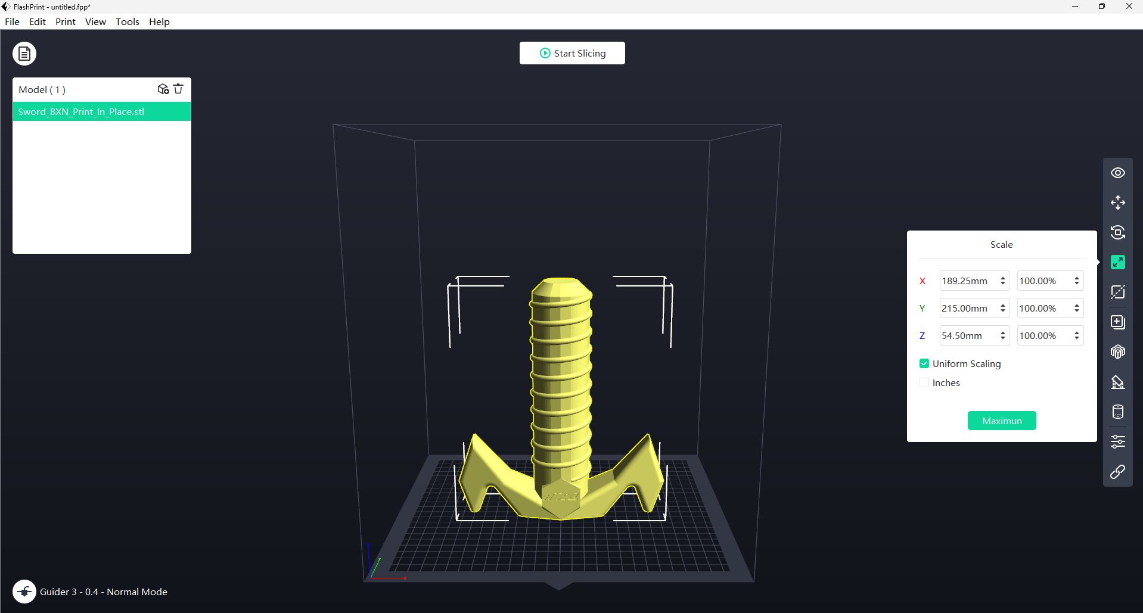Screen dimensions: 1143x613
Task: Click the add model cube icon
Action: (x=163, y=89)
